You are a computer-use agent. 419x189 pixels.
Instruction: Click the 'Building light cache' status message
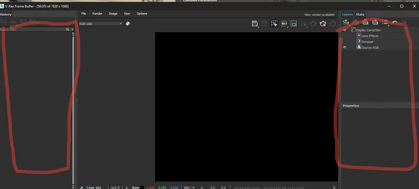point(269,188)
